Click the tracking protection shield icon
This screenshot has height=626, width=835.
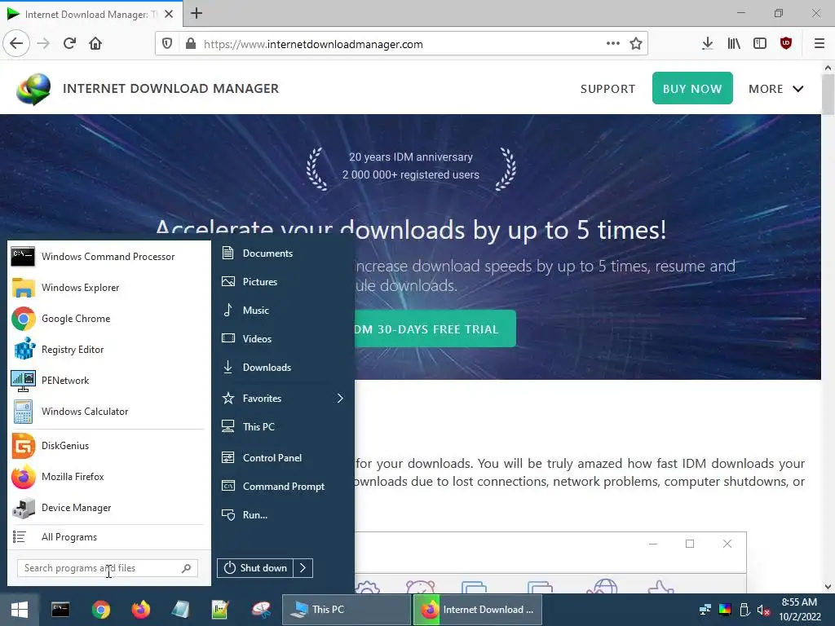pos(167,44)
